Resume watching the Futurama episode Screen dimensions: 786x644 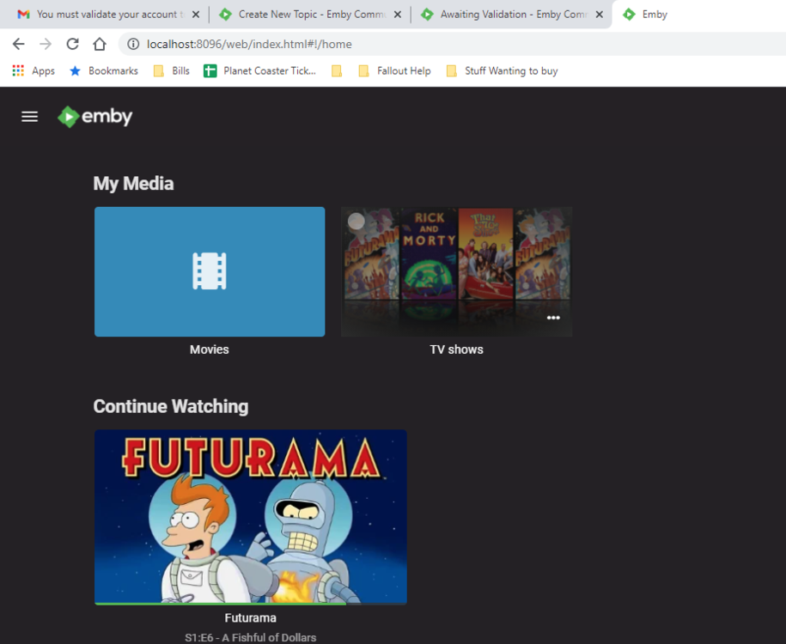click(x=250, y=515)
